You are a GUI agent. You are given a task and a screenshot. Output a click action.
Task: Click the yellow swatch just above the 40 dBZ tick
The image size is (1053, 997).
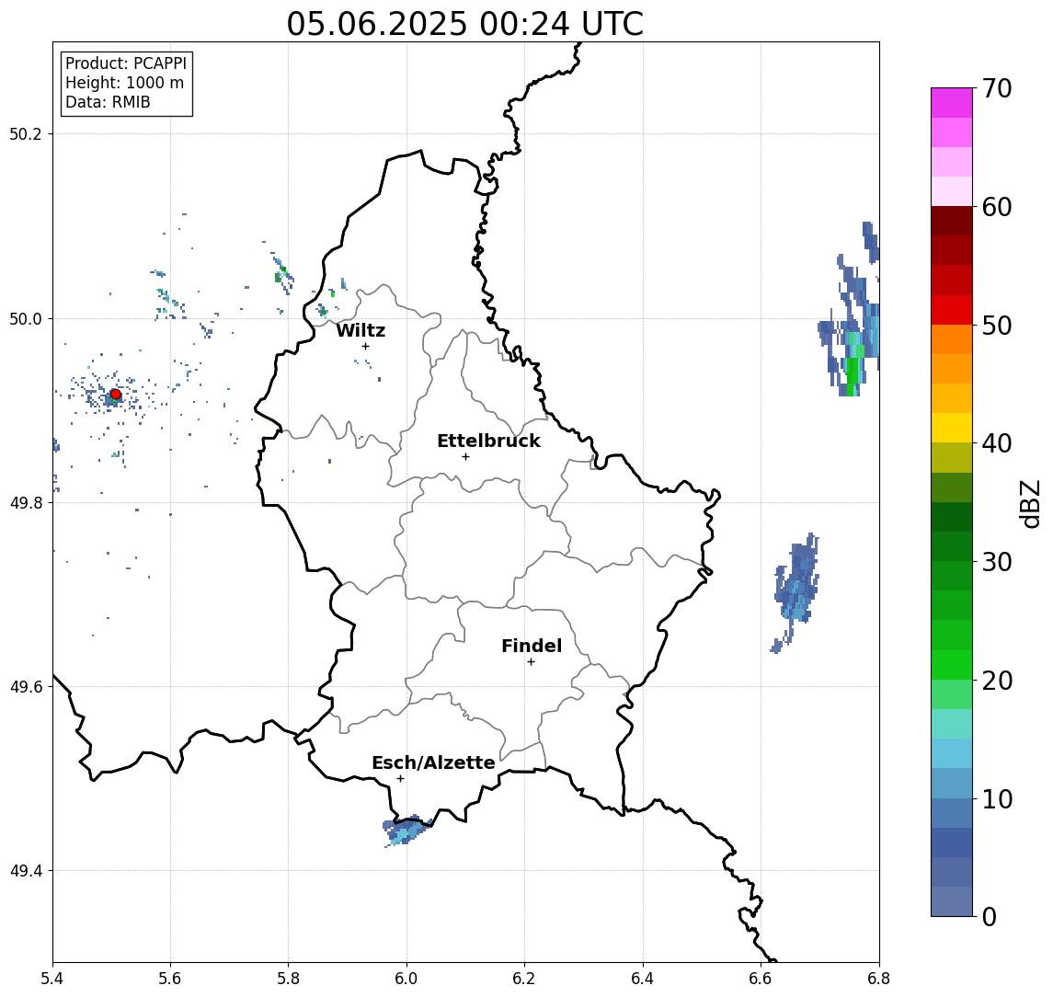952,428
